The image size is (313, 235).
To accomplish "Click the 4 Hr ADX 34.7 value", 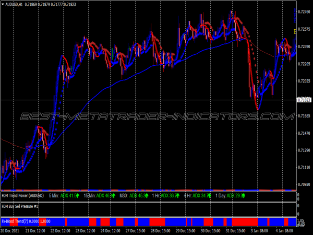I will click(x=200, y=196).
